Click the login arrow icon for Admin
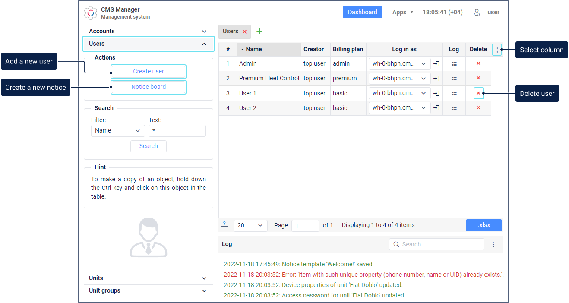Screen dimensions: 569x303 pos(436,64)
